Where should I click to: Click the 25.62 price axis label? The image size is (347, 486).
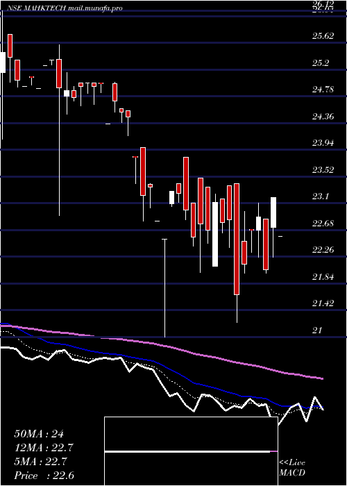[323, 36]
